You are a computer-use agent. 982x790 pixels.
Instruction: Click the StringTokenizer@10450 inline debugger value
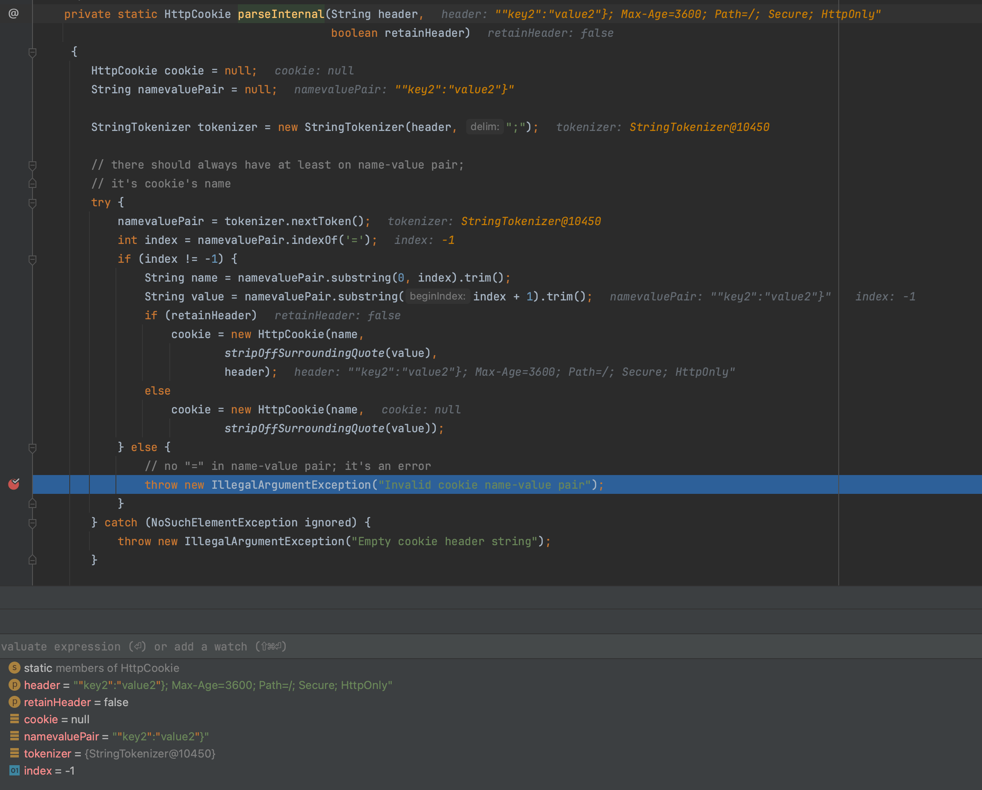coord(700,127)
